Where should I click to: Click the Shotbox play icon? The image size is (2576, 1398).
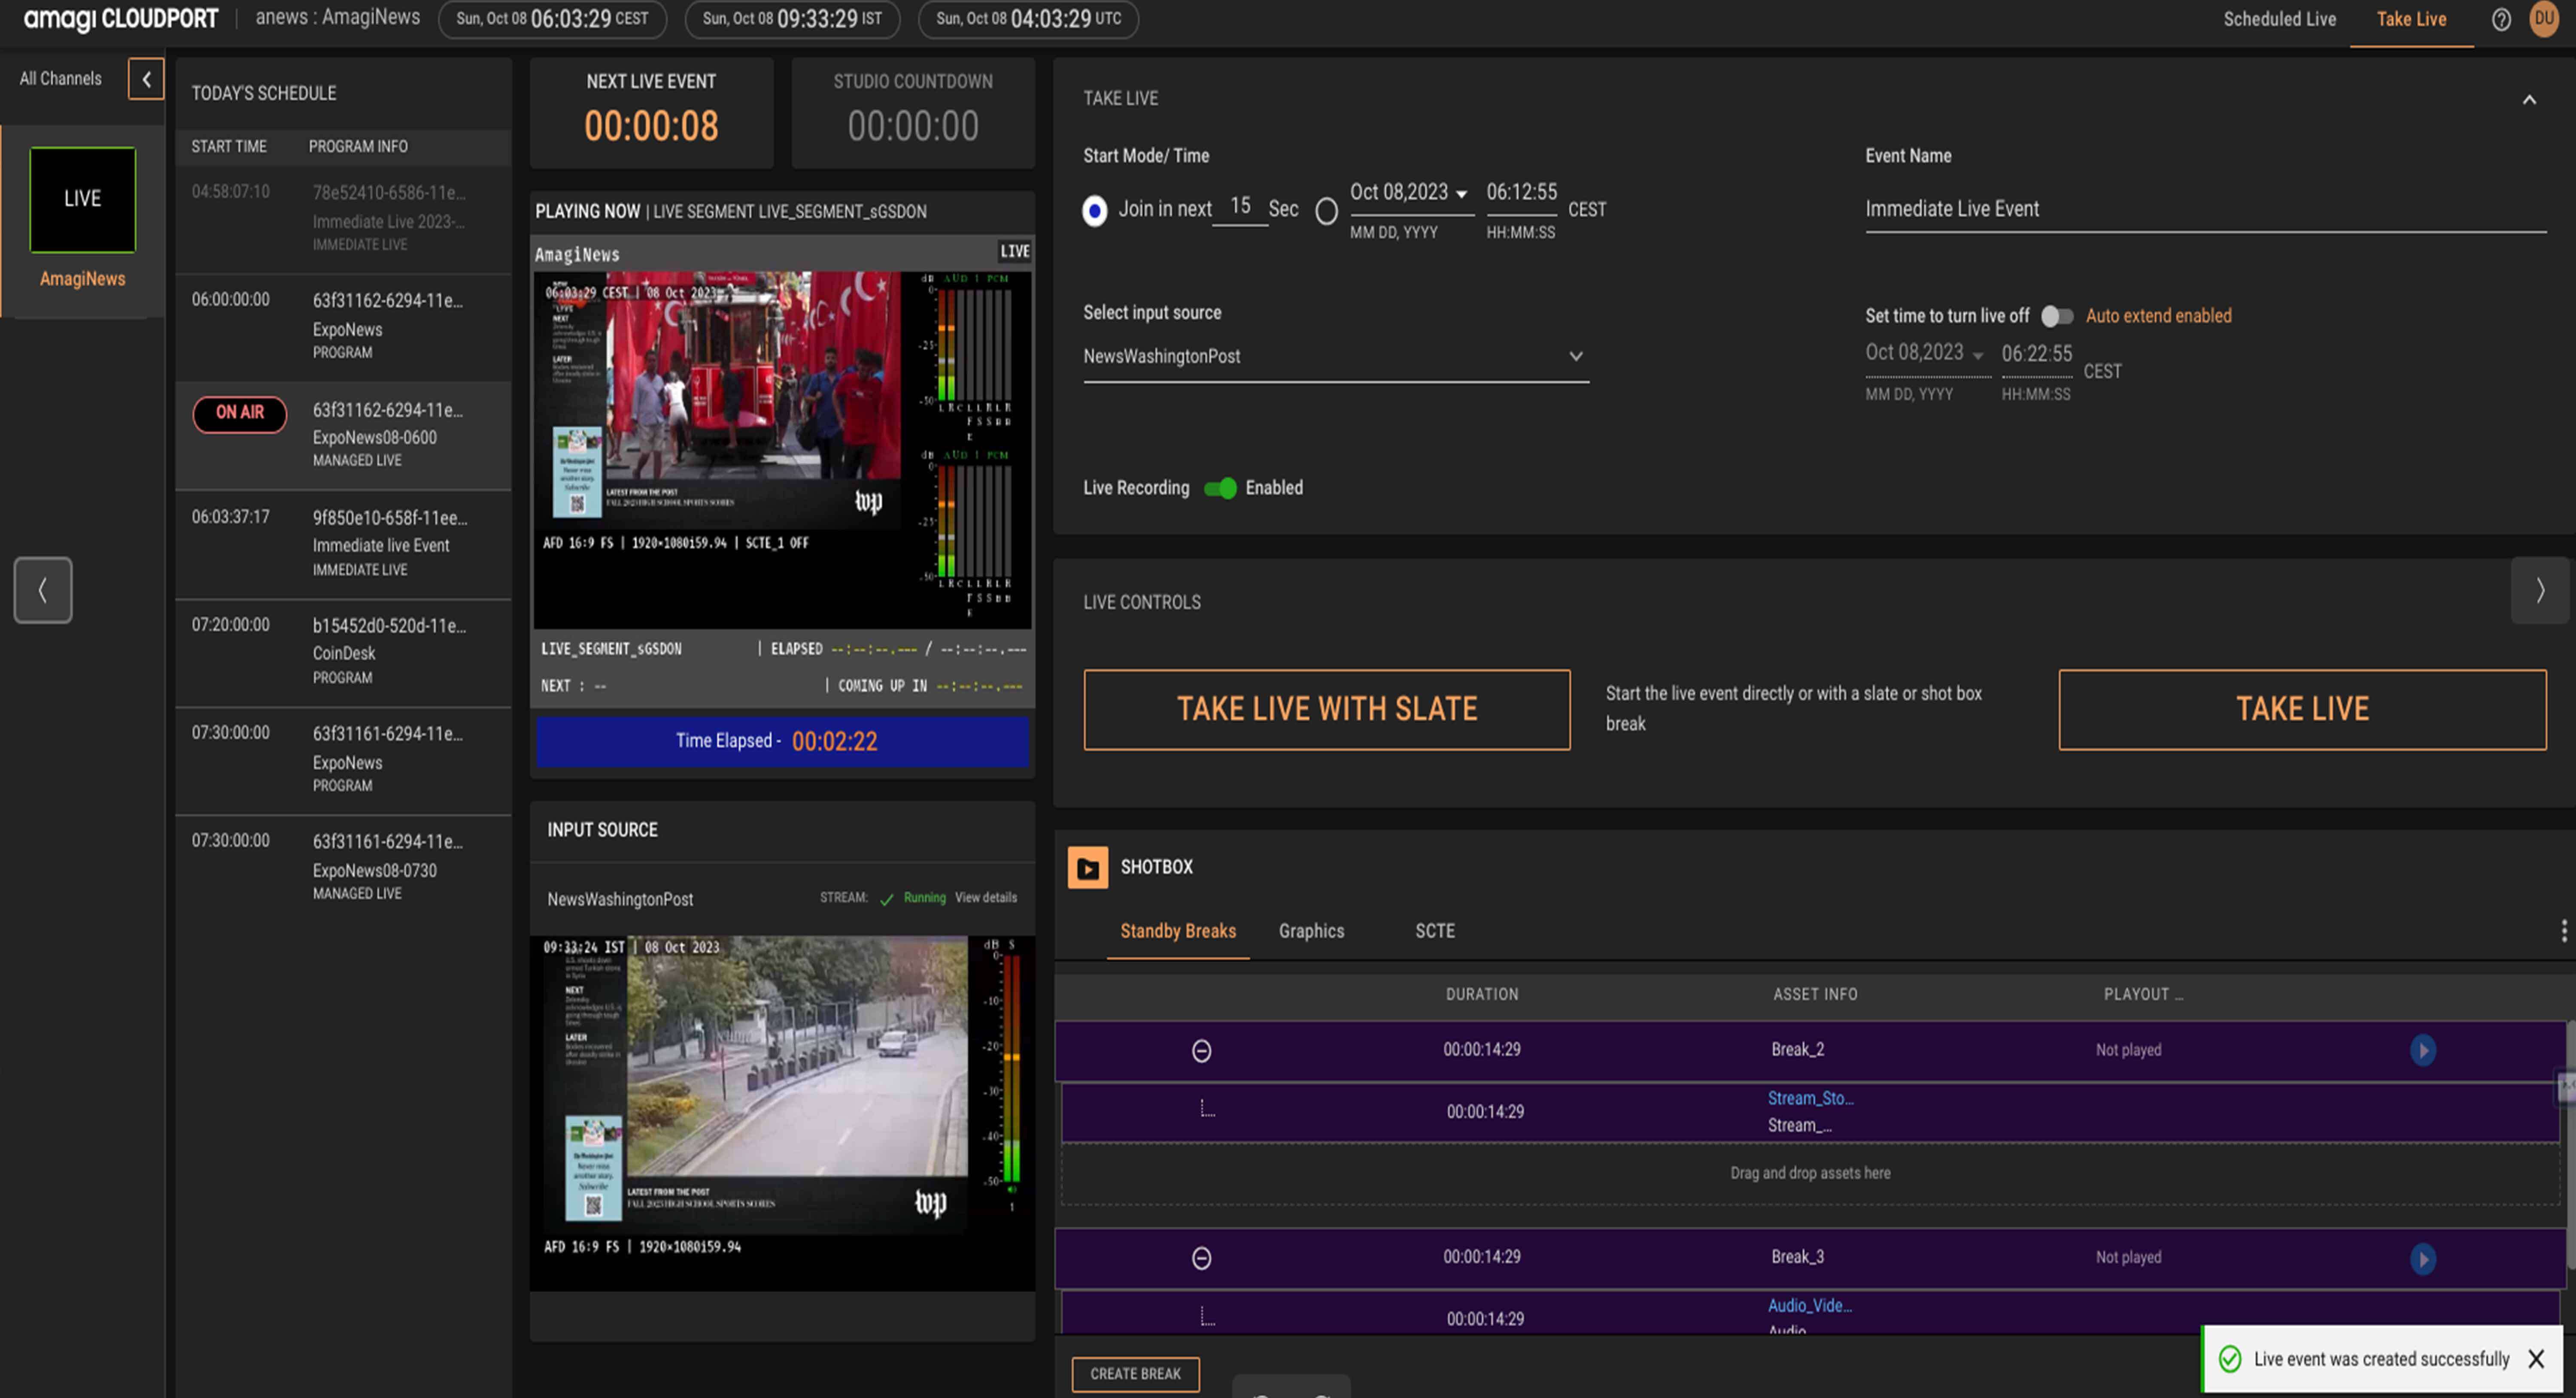[1087, 867]
